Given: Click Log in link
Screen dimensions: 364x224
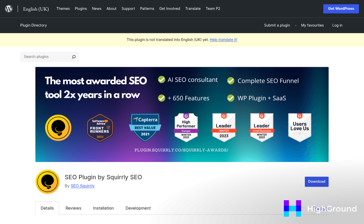Looking at the screenshot, I should click(337, 25).
